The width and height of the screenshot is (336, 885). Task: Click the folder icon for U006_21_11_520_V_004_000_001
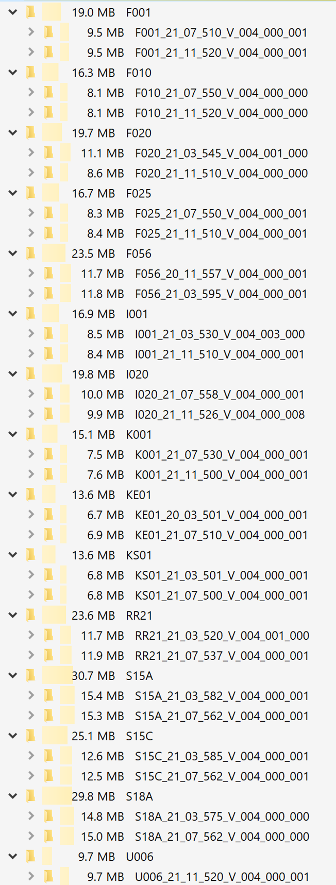[48, 876]
